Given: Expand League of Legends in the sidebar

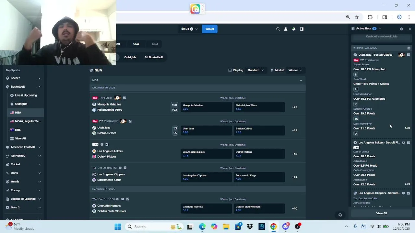Looking at the screenshot, I should 40,199.
